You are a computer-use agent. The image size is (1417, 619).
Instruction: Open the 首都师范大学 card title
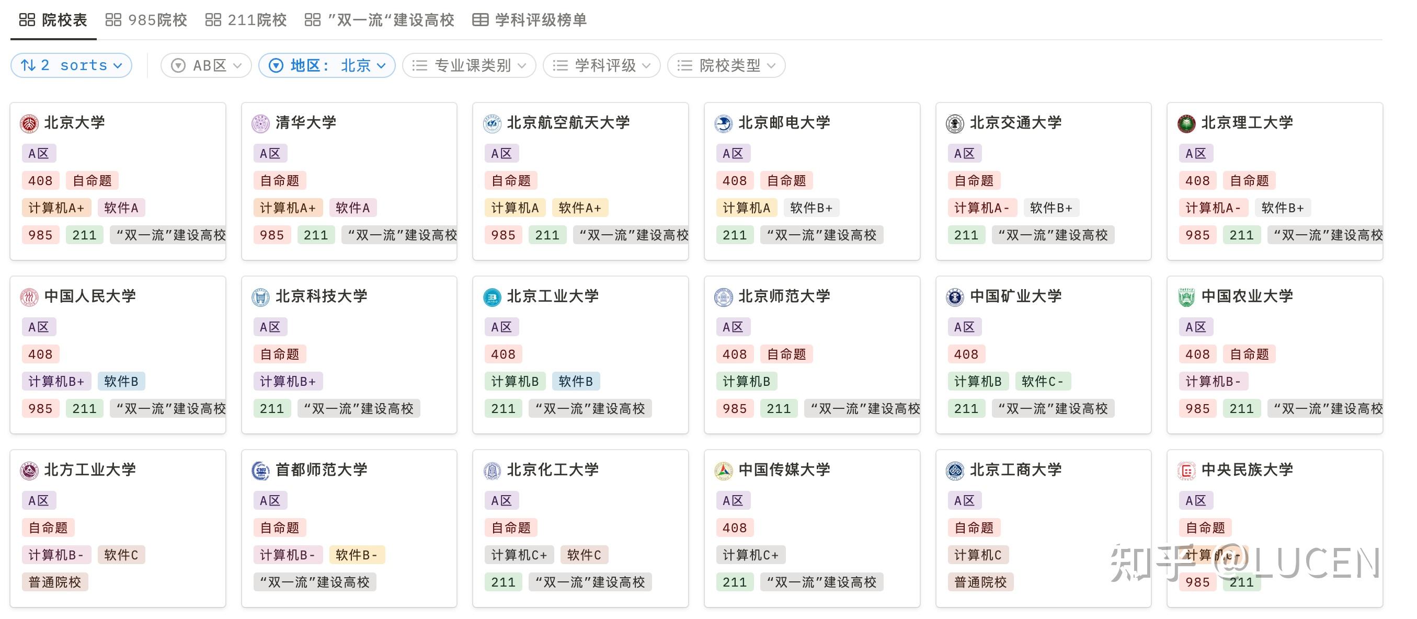[321, 470]
